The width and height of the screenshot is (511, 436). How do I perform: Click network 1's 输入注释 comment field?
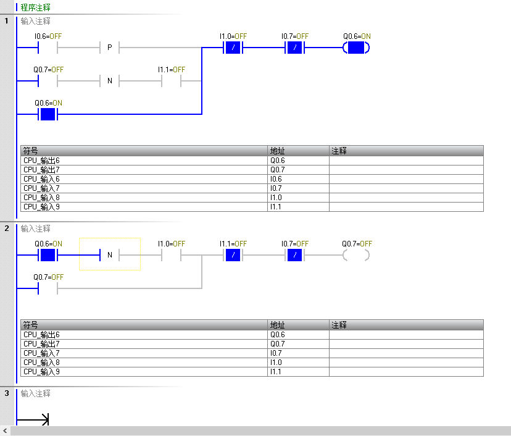pyautogui.click(x=36, y=21)
